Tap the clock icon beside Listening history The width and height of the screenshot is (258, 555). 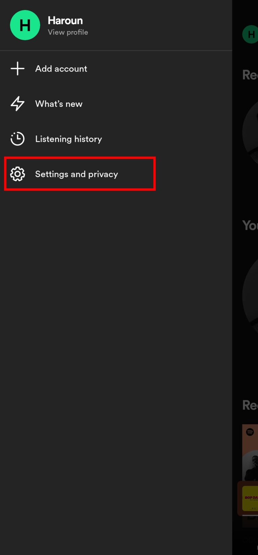(x=17, y=138)
